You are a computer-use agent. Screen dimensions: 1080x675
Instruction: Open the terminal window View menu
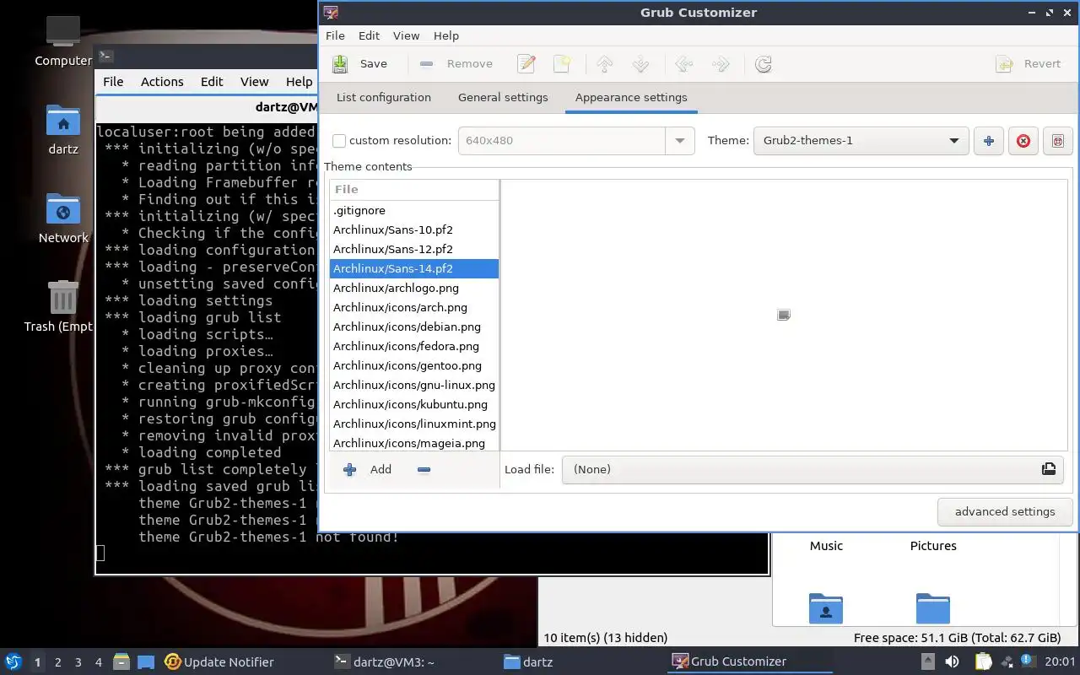click(254, 82)
